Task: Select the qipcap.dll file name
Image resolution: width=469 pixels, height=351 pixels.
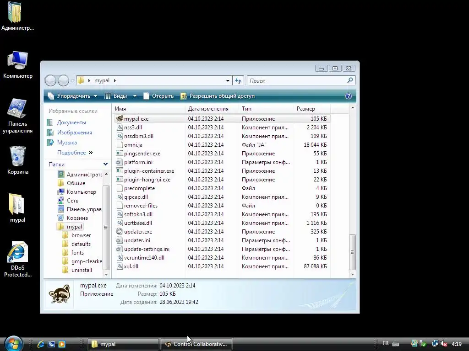Action: (136, 197)
